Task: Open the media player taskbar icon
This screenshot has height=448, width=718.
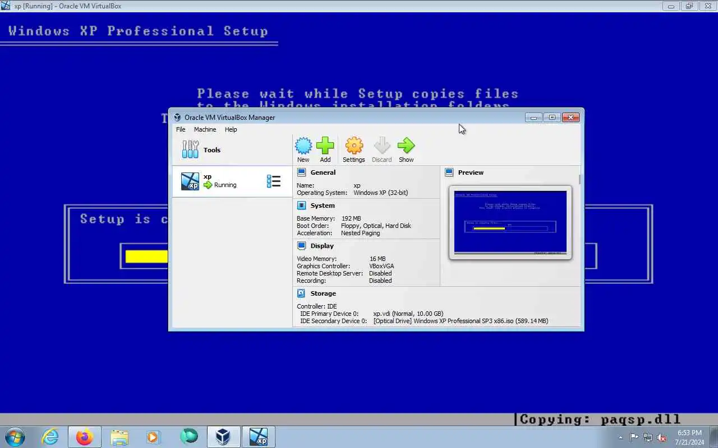Action: 153,437
